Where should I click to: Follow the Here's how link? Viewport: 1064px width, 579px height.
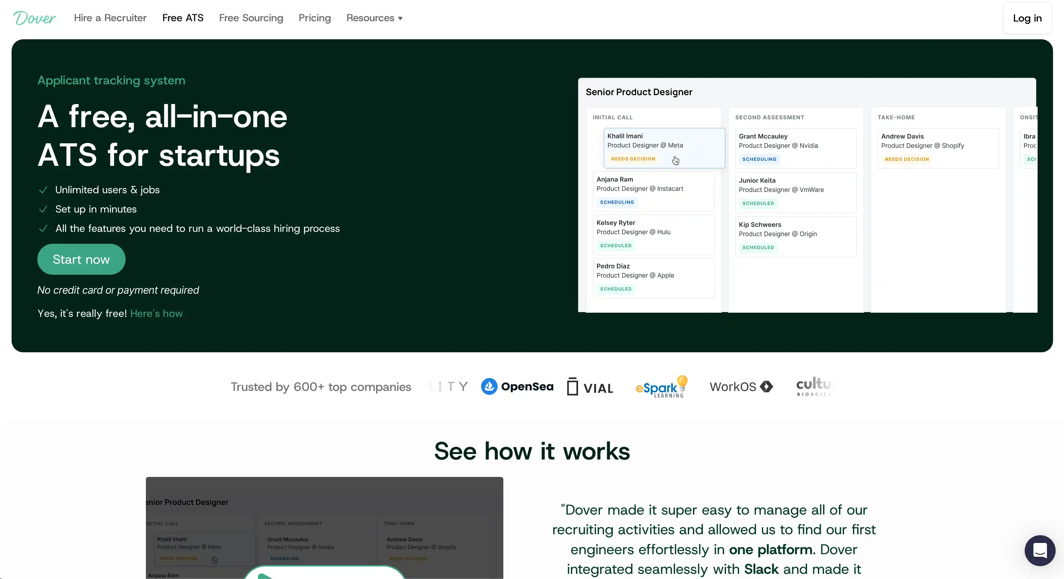[156, 313]
